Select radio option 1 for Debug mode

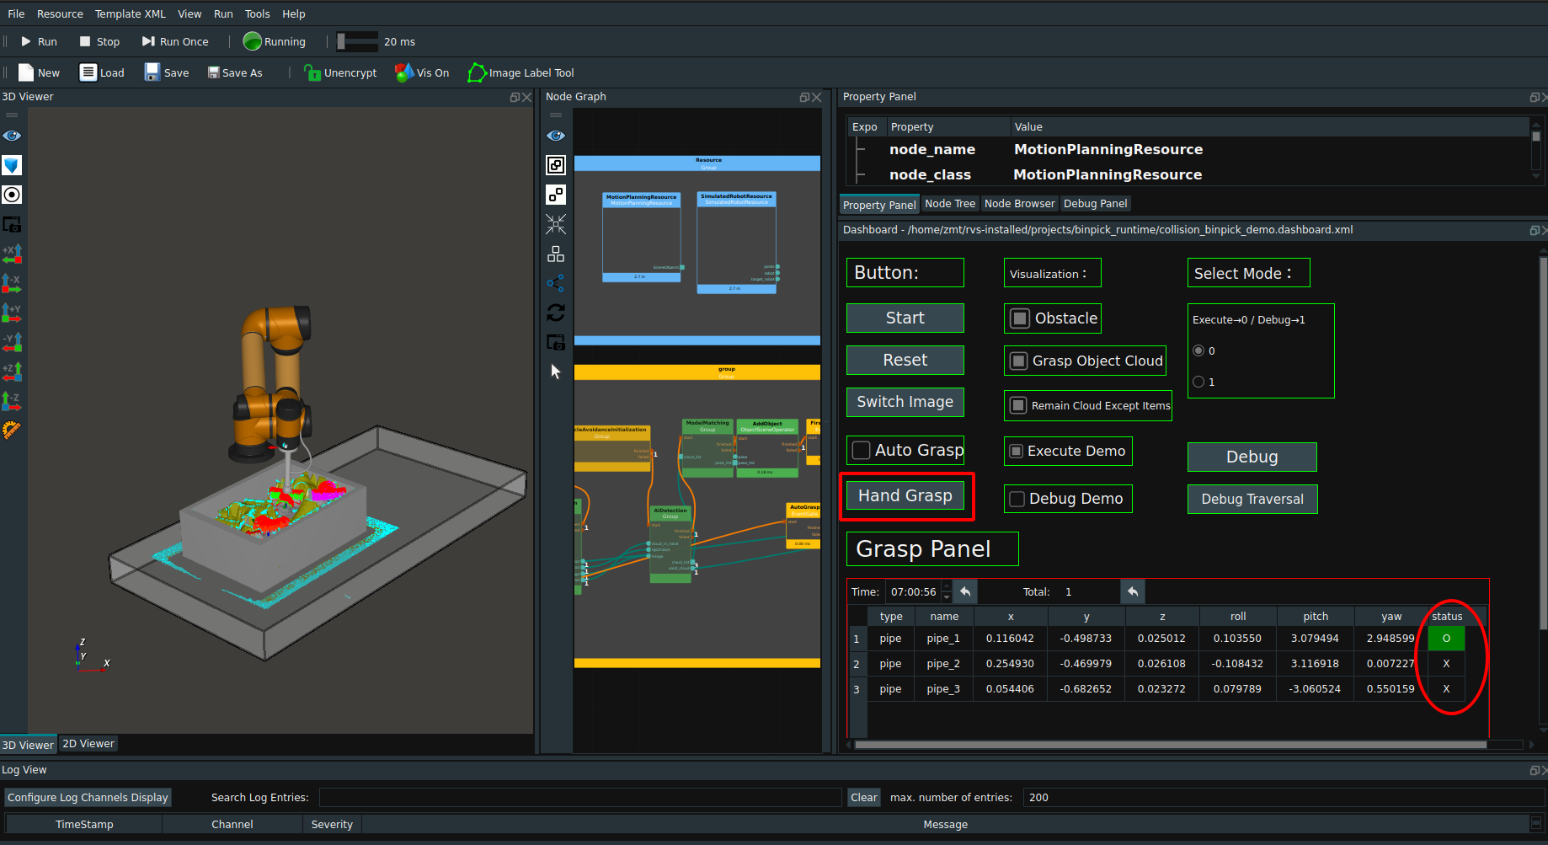pos(1198,382)
